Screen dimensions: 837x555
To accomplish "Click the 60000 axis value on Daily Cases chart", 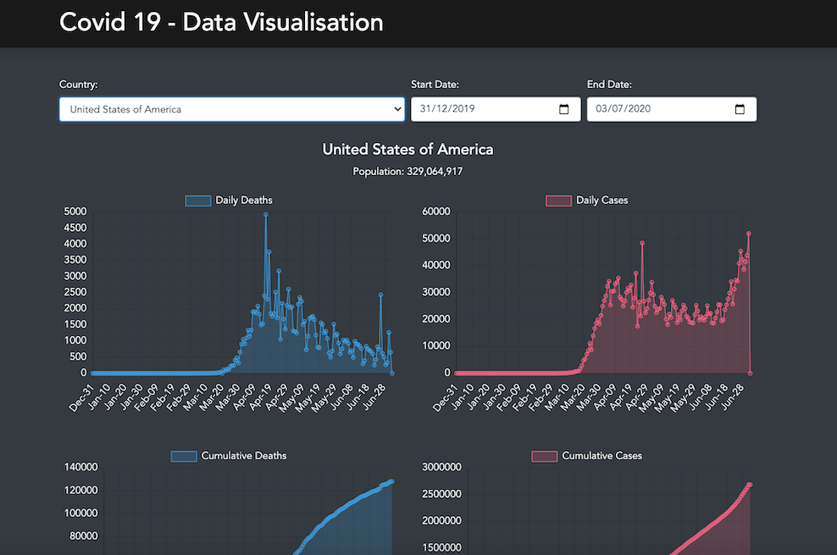I will tap(436, 212).
